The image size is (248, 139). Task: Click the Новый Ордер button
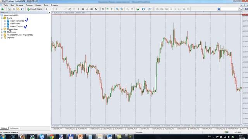pyautogui.click(x=34, y=9)
